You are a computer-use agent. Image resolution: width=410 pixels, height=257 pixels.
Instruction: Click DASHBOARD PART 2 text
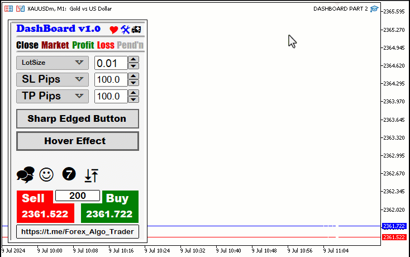(340, 9)
